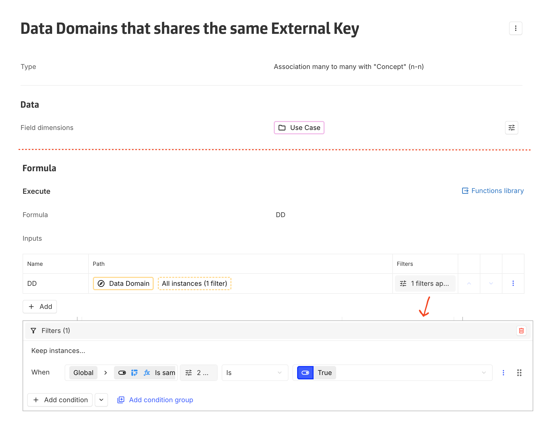Click the Global path segment
The width and height of the screenshot is (545, 425).
click(83, 373)
